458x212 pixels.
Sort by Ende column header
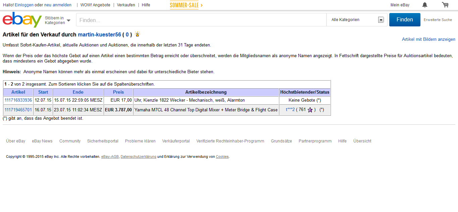[x=78, y=92]
